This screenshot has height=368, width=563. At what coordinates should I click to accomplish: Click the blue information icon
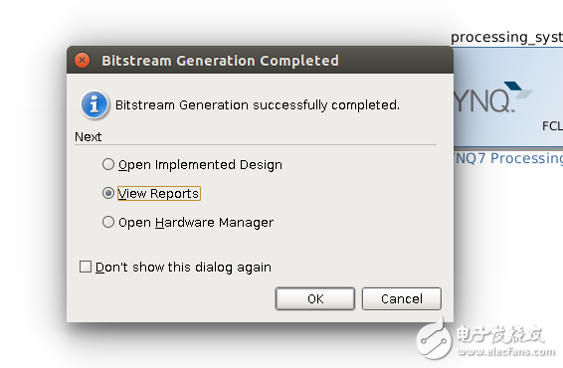click(x=94, y=104)
